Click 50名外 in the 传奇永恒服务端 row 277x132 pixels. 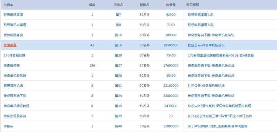tap(144, 116)
